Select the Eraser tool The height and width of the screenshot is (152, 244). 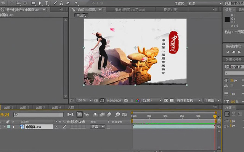tap(68, 3)
